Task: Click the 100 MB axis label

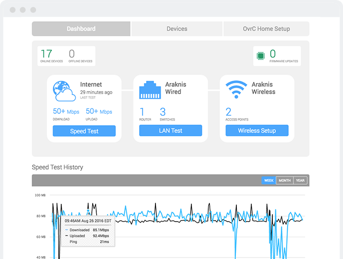Action: click(x=40, y=195)
